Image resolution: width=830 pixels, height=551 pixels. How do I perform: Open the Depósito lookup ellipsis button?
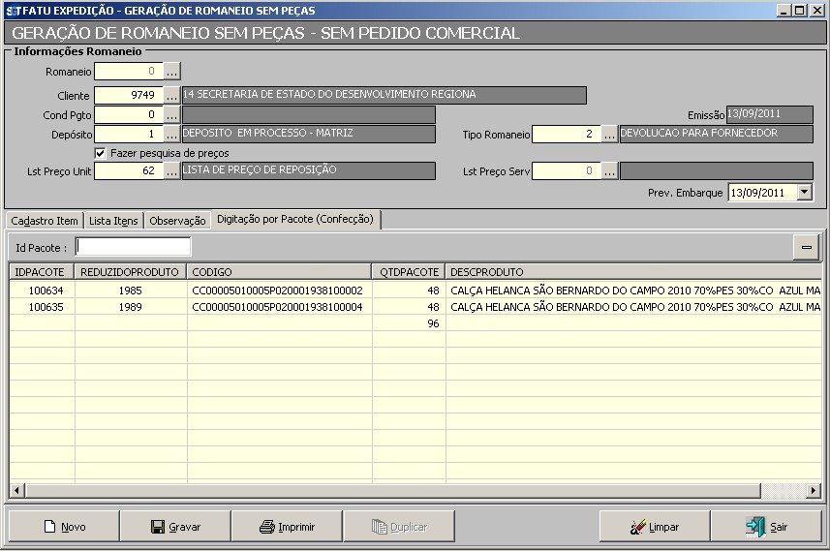point(171,134)
